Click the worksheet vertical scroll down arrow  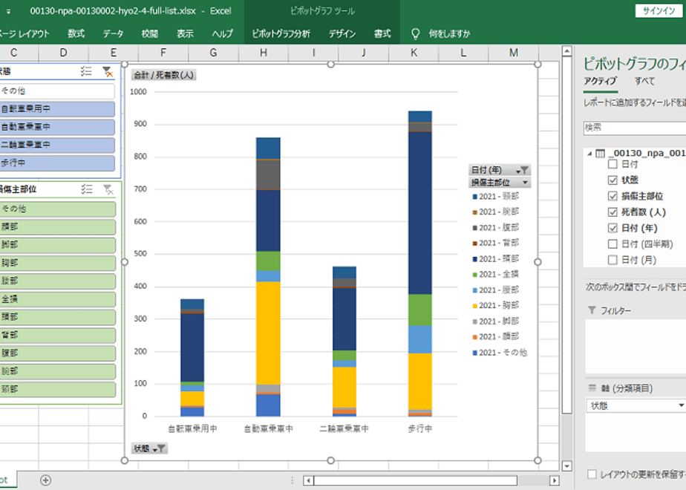coord(566,466)
